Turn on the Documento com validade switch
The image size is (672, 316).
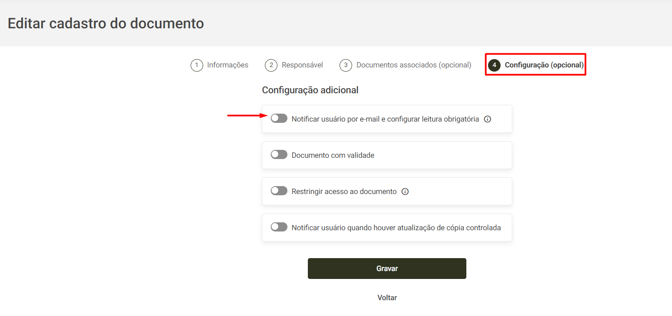click(279, 154)
